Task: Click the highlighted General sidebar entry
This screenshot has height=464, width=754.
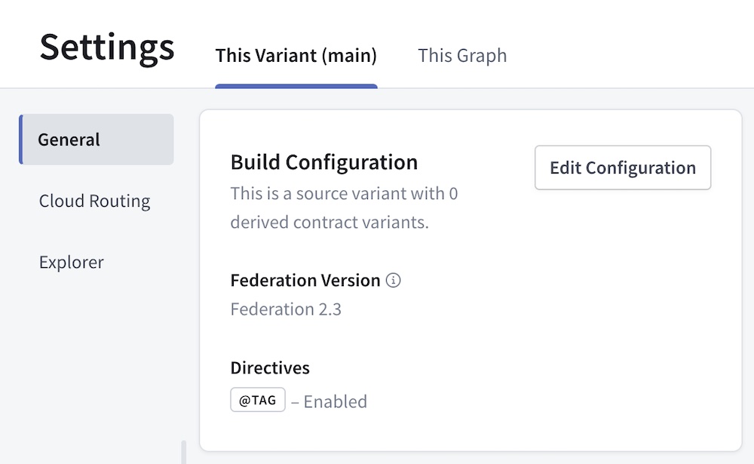Action: point(96,140)
